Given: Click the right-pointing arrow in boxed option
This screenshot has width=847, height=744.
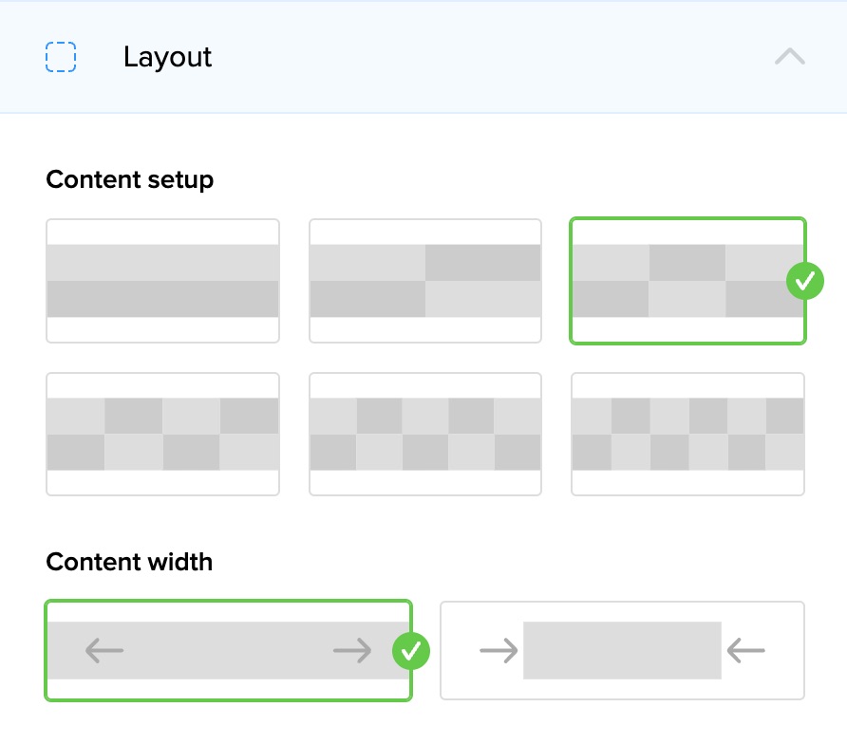Looking at the screenshot, I should coord(499,650).
